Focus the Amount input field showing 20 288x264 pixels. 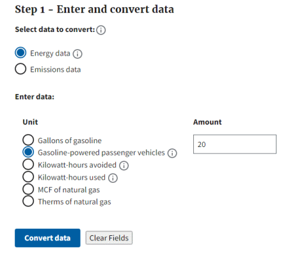pyautogui.click(x=235, y=144)
